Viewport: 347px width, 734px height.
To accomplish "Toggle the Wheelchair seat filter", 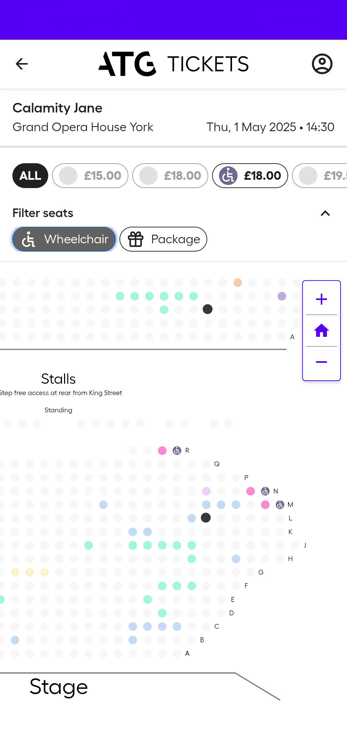I will point(64,239).
